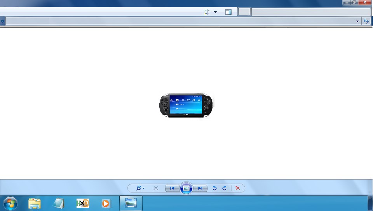Rotate image counterclockwise

pos(214,188)
